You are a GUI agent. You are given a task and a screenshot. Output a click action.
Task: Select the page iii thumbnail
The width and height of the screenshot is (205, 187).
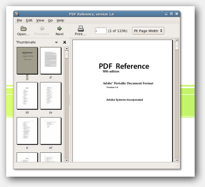coord(27,96)
